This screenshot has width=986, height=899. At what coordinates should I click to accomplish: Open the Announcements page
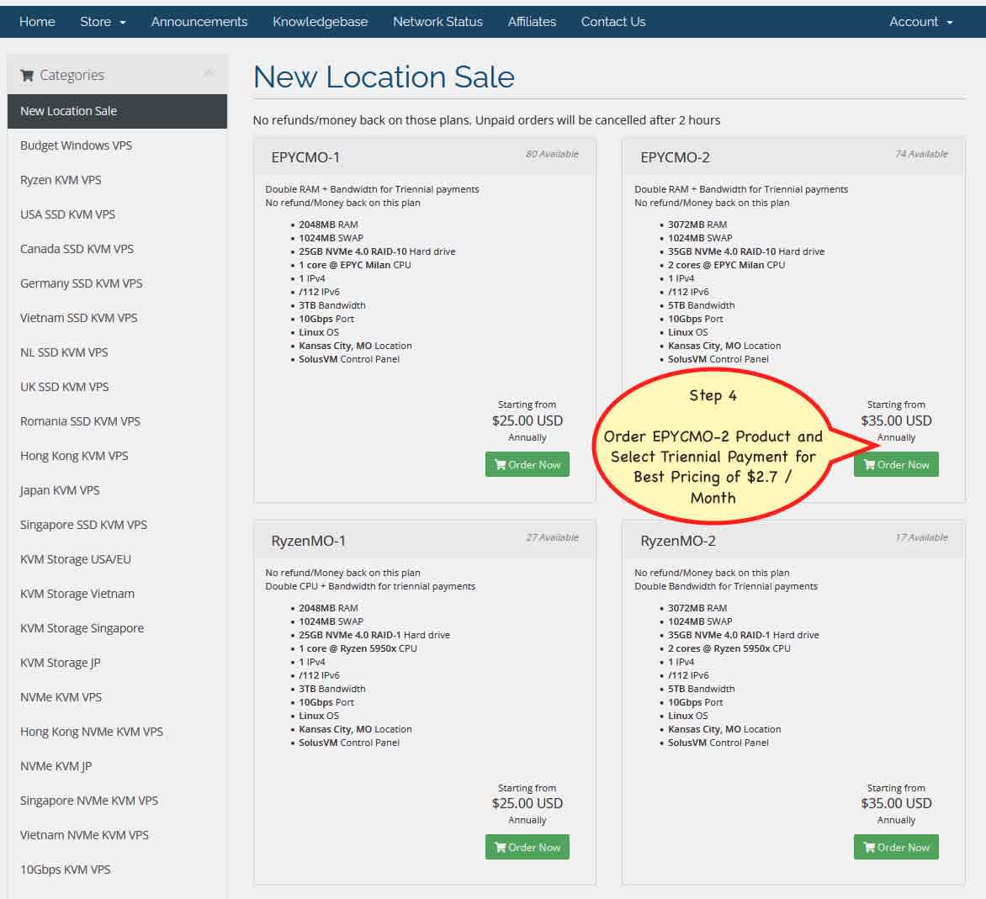point(199,22)
